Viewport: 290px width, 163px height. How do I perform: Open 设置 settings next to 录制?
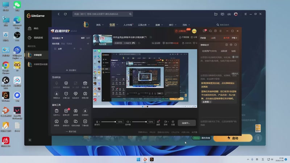coord(173,123)
